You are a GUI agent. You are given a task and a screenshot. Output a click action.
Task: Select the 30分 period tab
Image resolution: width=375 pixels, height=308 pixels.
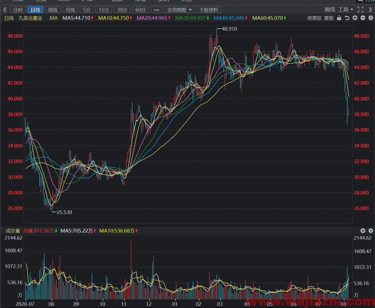[x=122, y=10]
